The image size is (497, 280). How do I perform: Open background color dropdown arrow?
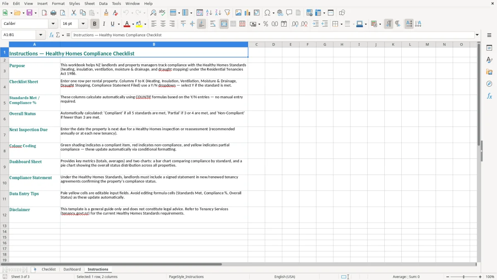[x=145, y=24]
